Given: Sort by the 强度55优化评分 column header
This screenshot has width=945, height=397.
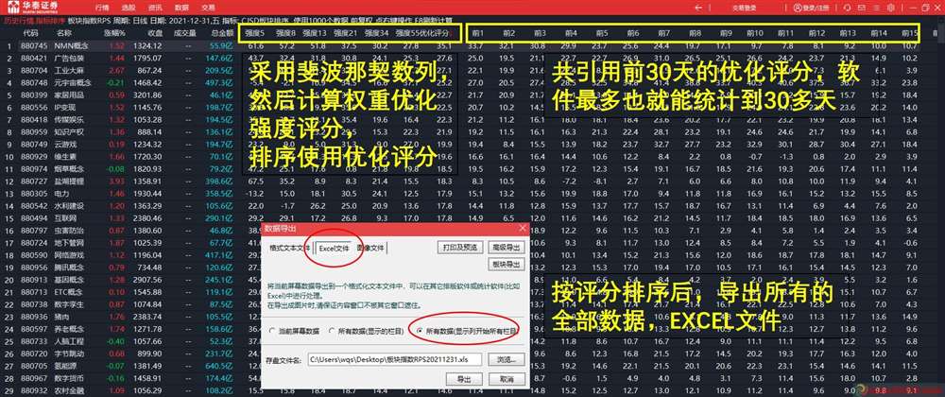Looking at the screenshot, I should pyautogui.click(x=422, y=32).
